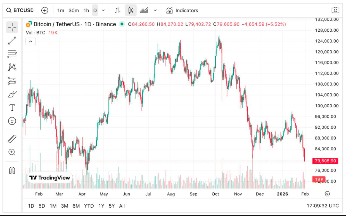Add a symbol to compare with the plus icon
Screen dimensions: 346x216
(x=45, y=10)
